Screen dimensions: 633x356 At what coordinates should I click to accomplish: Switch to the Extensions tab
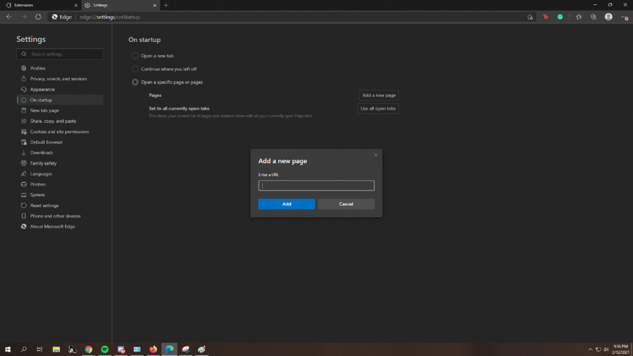pos(40,5)
